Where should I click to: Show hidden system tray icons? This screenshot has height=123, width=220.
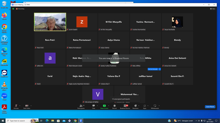coord(196,121)
